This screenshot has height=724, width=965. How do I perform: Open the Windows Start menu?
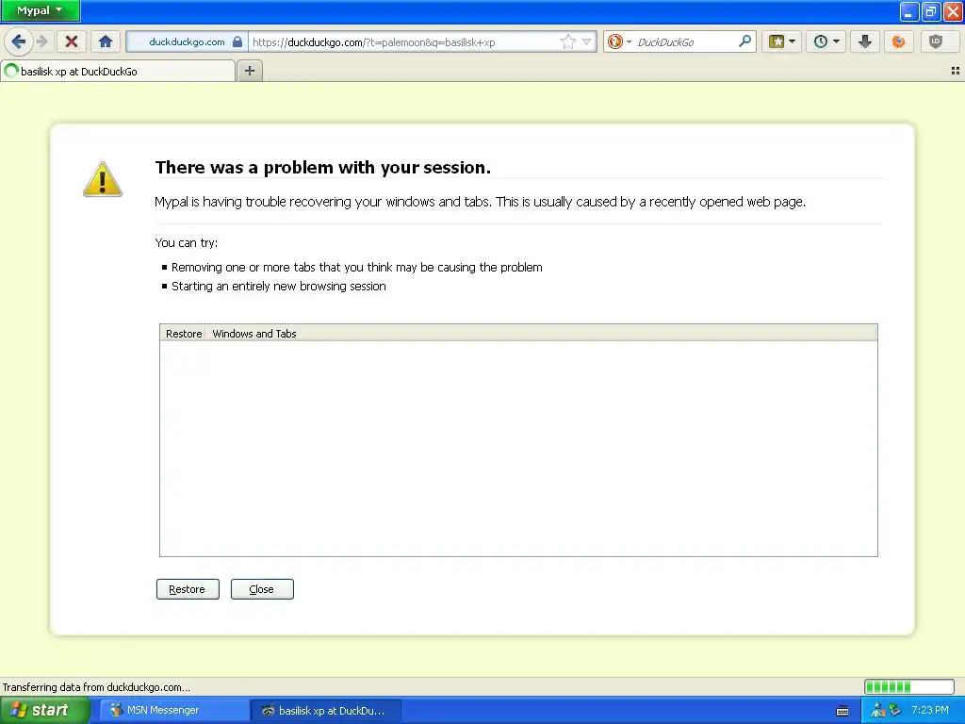45,710
